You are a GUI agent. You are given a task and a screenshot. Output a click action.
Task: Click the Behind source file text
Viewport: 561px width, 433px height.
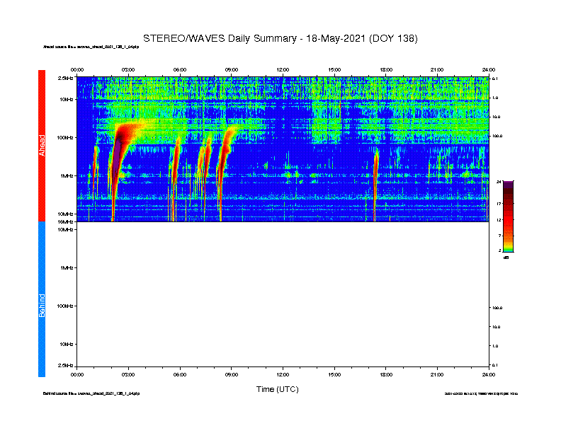coord(91,393)
